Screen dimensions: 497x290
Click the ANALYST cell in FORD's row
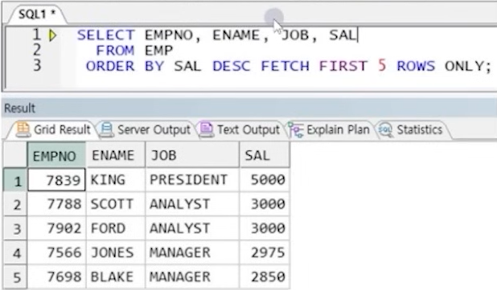(x=192, y=228)
